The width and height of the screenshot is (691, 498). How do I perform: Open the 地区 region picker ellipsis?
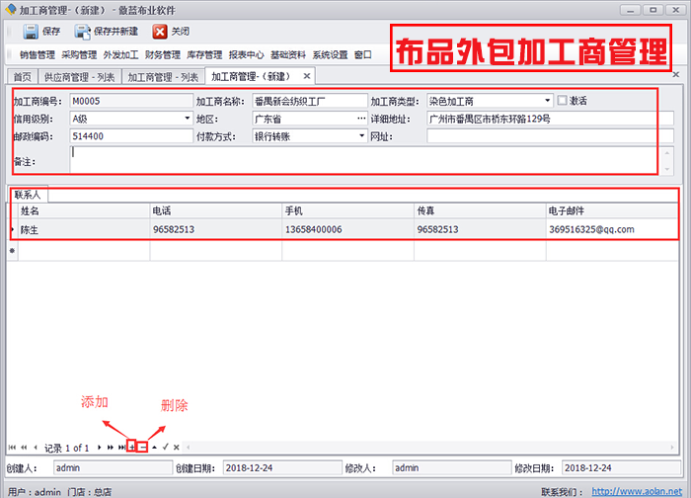(x=361, y=119)
